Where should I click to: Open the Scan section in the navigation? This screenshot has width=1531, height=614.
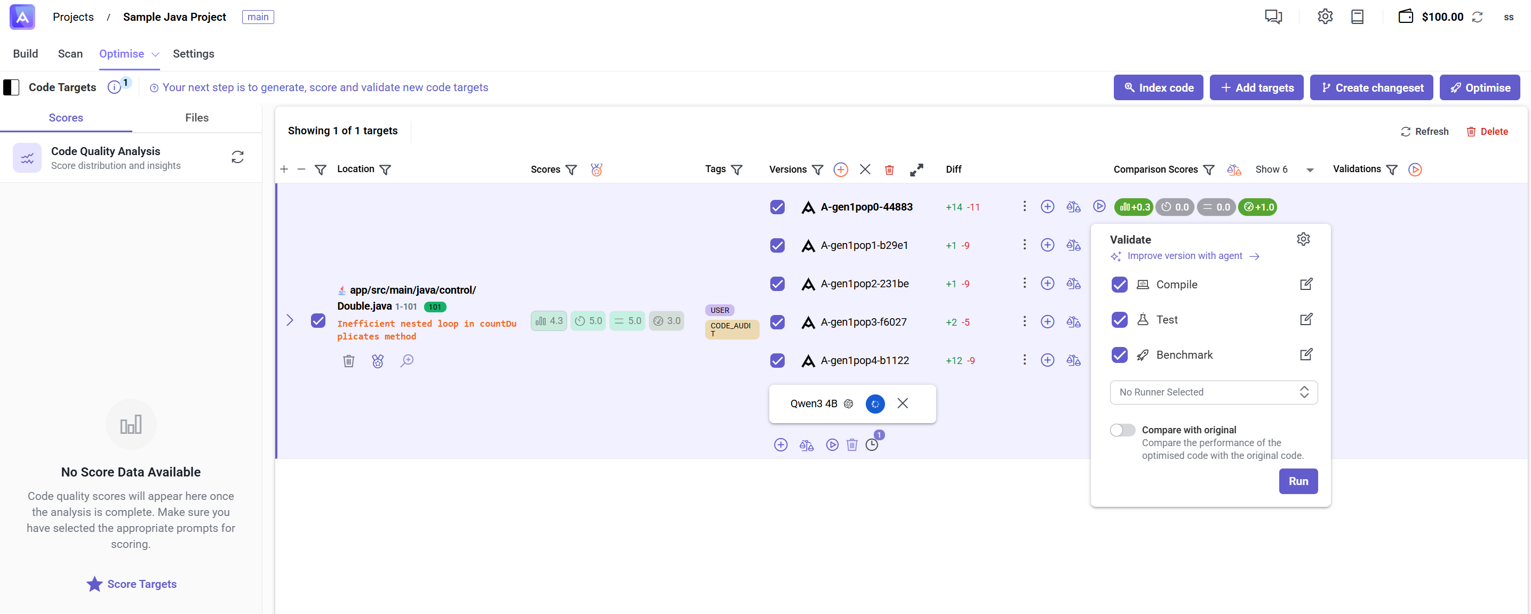pos(70,53)
